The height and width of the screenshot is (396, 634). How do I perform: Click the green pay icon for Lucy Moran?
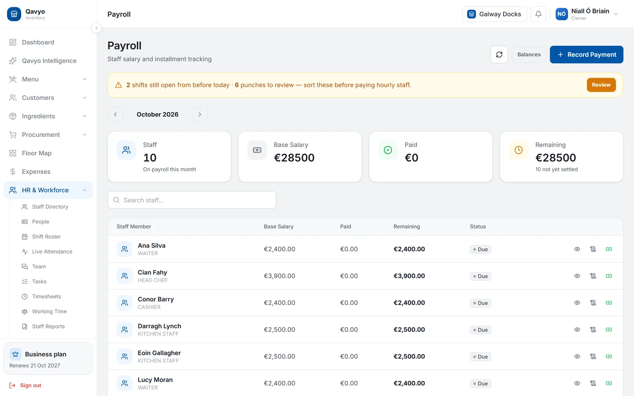pyautogui.click(x=609, y=383)
